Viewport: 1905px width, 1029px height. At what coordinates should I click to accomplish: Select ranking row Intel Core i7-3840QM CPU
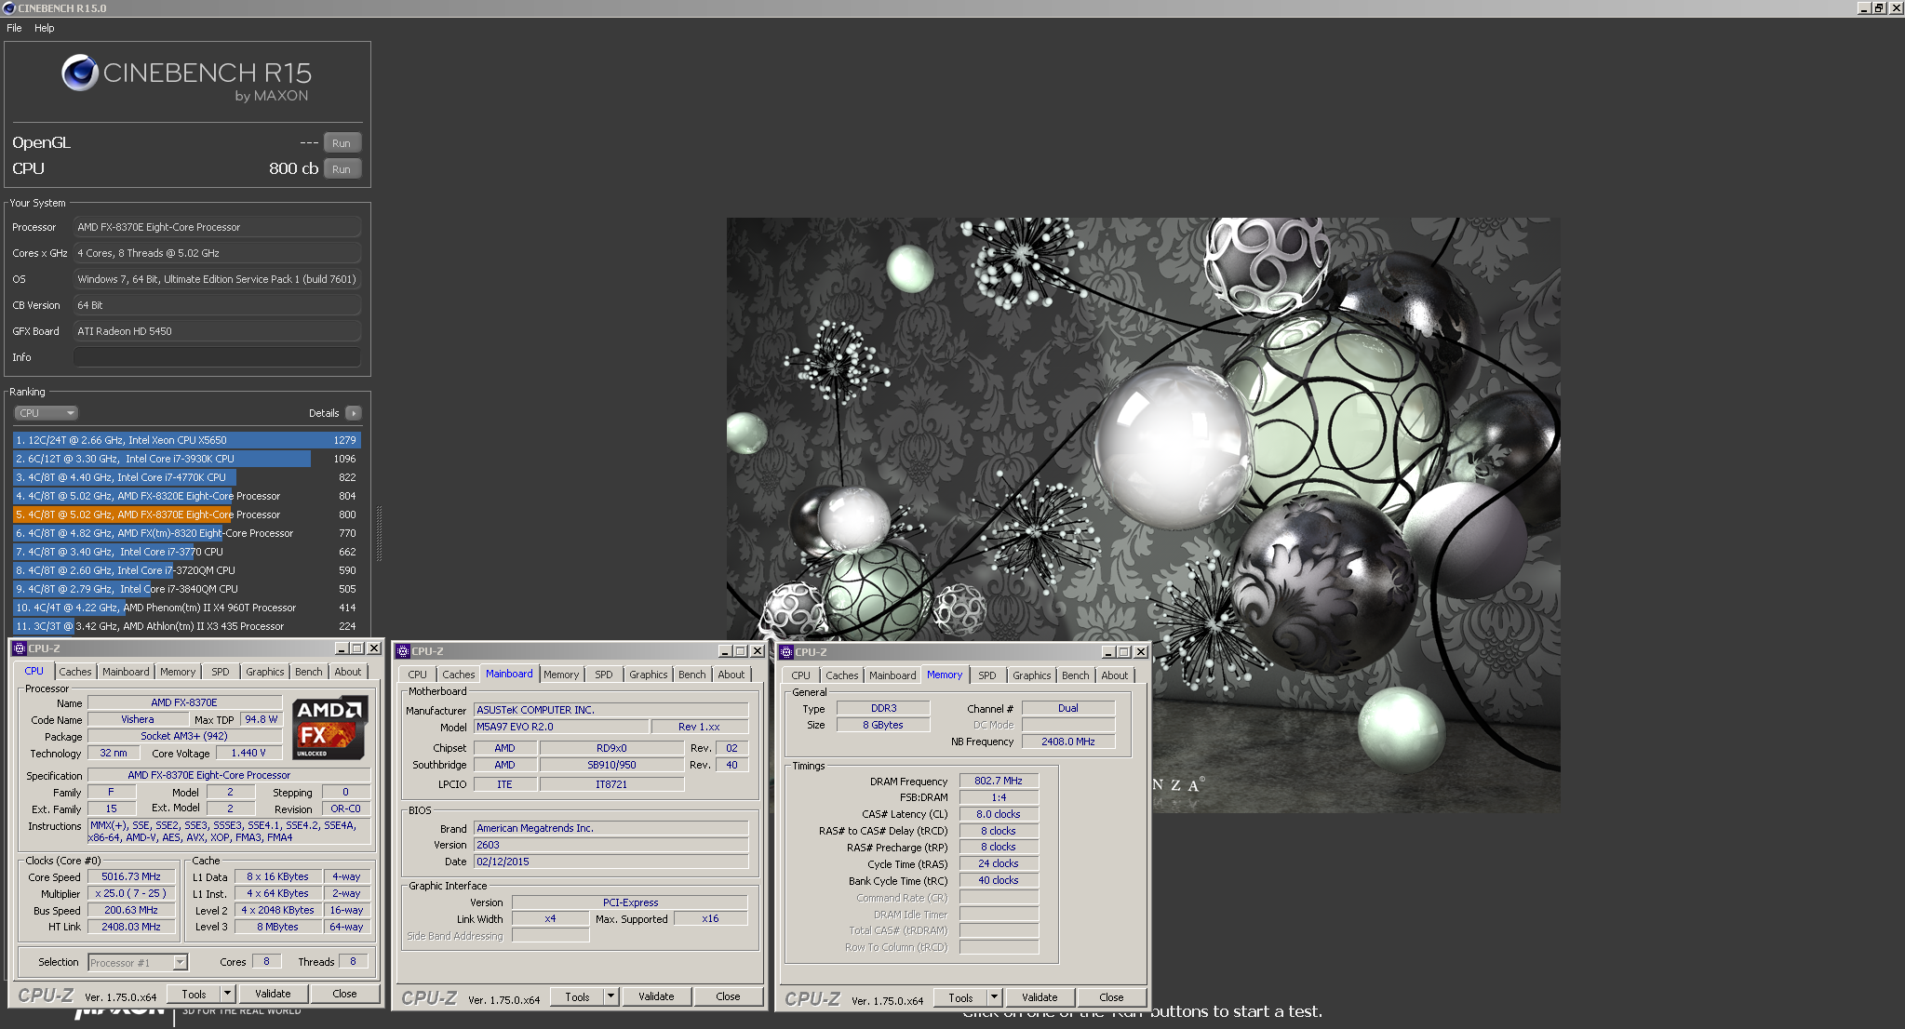click(x=186, y=589)
